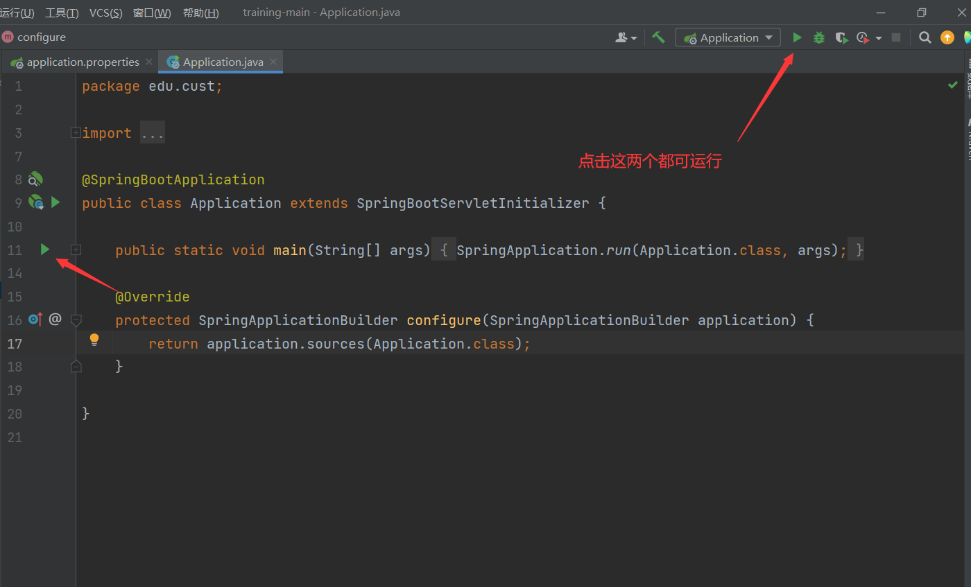The height and width of the screenshot is (587, 971).
Task: Open Search Everywhere magnifier icon
Action: pos(925,37)
